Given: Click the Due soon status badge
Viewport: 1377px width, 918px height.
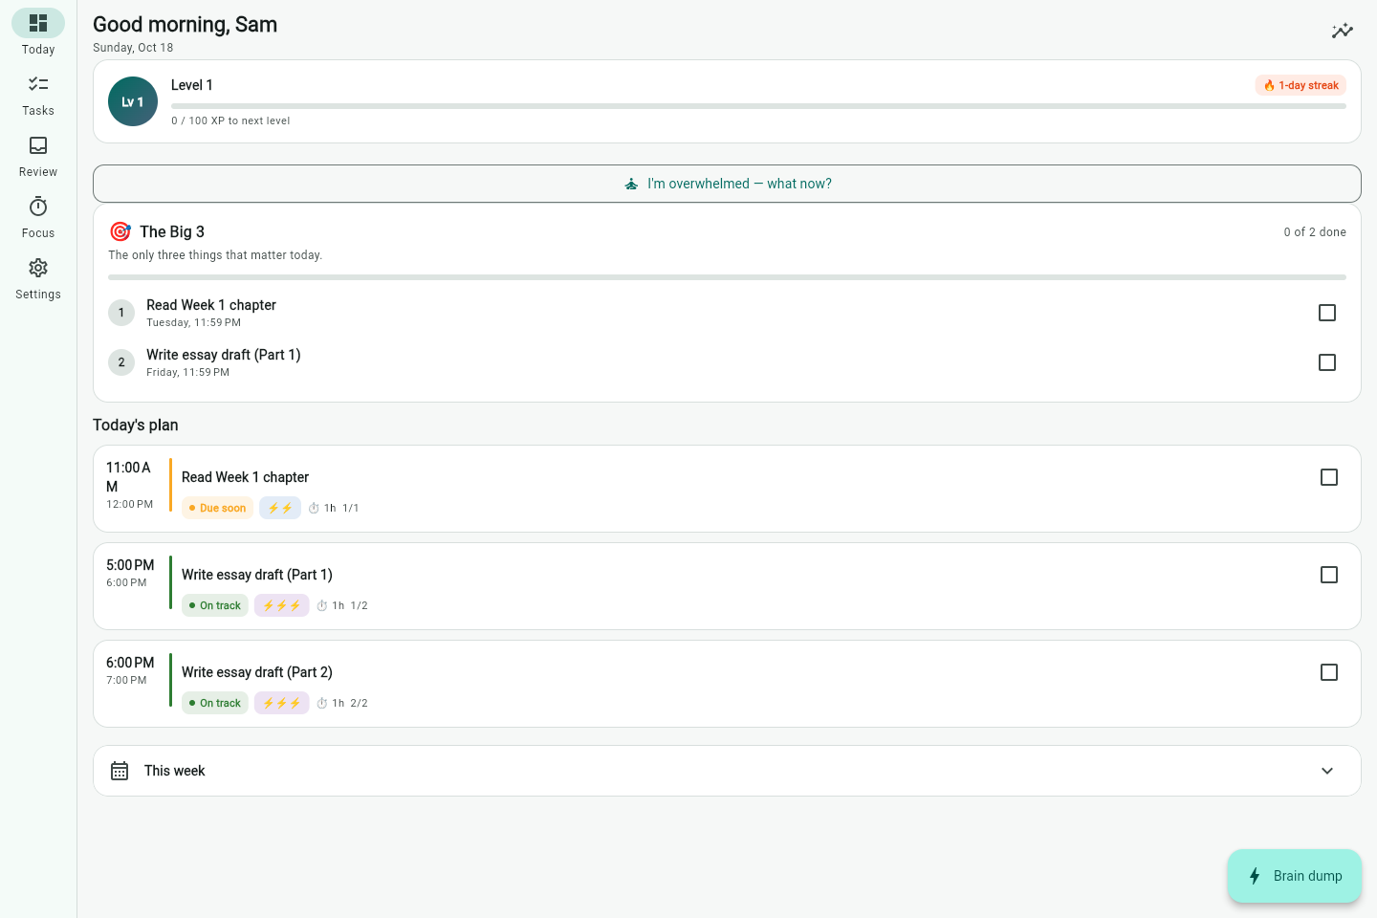Looking at the screenshot, I should pos(218,508).
